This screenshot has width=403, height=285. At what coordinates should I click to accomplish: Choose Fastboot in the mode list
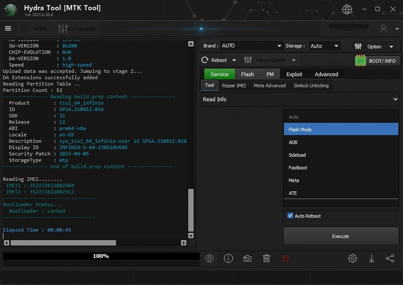pos(341,167)
